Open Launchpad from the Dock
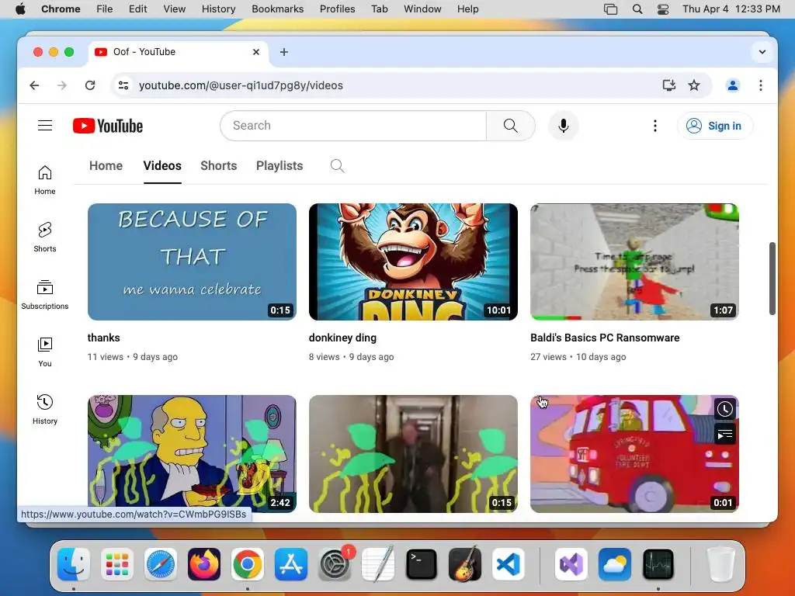This screenshot has height=596, width=795. pos(117,564)
